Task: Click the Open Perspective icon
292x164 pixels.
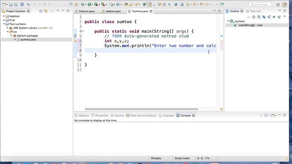Action: coord(278,5)
